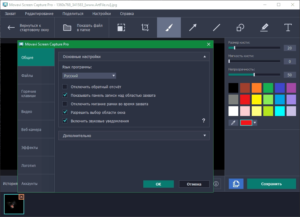Switch to the 'Горячие клавиши' tab

pos(36,93)
